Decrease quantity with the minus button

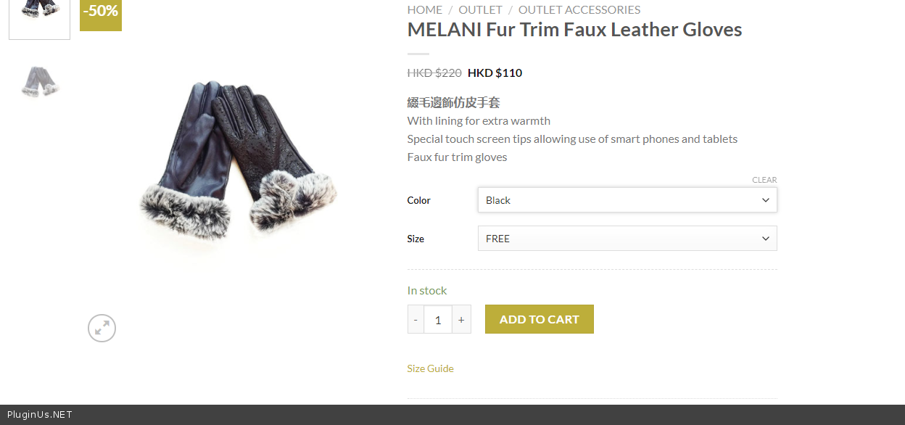point(416,319)
